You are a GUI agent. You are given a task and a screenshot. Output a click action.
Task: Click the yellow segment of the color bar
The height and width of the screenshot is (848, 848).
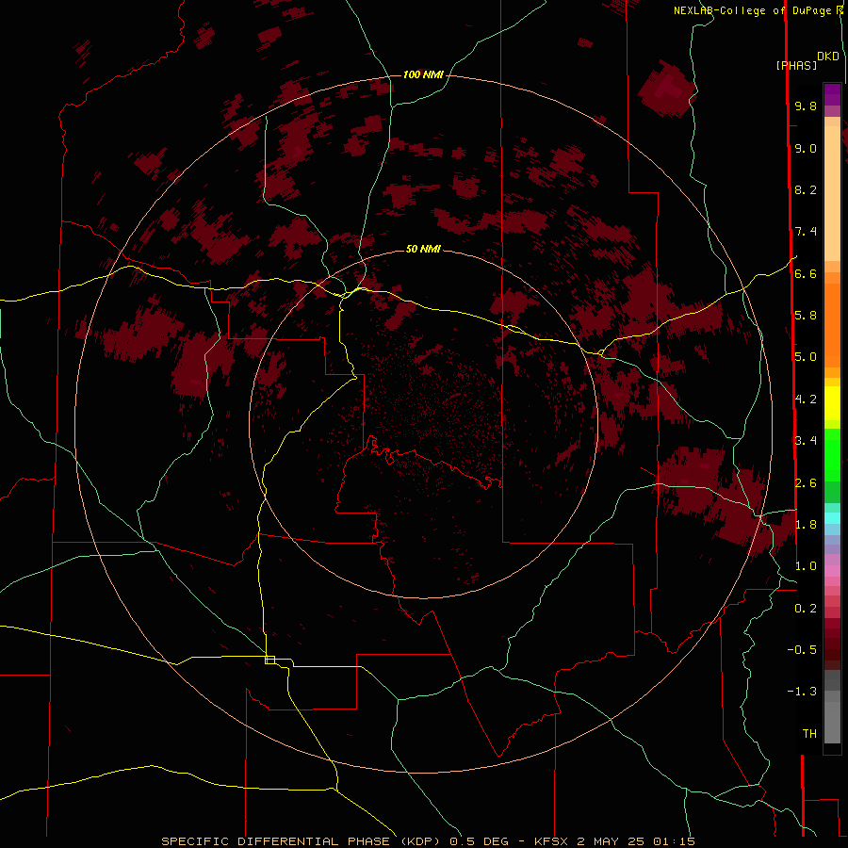(832, 403)
